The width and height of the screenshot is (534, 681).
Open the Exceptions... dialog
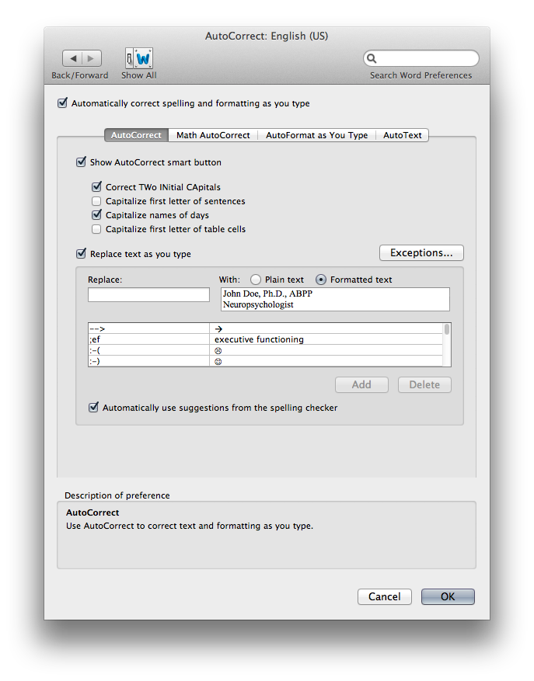pos(421,253)
